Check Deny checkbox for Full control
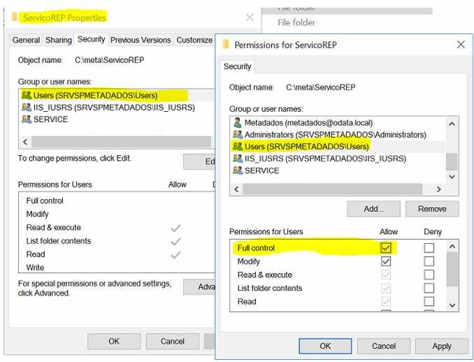This screenshot has width=474, height=362. click(429, 247)
